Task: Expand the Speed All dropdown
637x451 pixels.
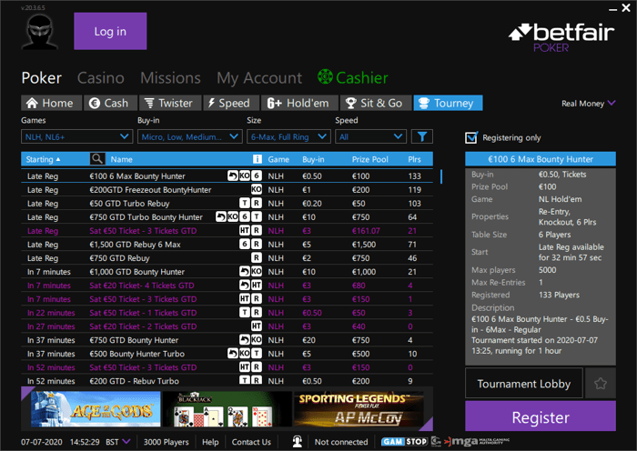Action: (370, 136)
